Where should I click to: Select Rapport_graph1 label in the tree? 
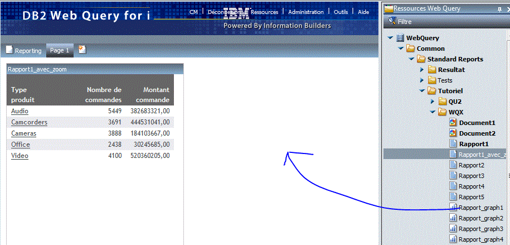click(481, 208)
